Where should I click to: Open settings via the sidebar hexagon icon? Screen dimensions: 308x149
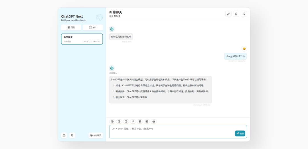[64, 135]
